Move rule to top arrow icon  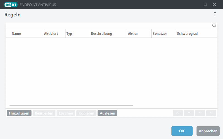178,113
